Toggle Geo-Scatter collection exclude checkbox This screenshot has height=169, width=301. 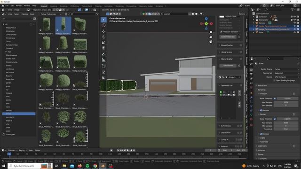tap(292, 20)
